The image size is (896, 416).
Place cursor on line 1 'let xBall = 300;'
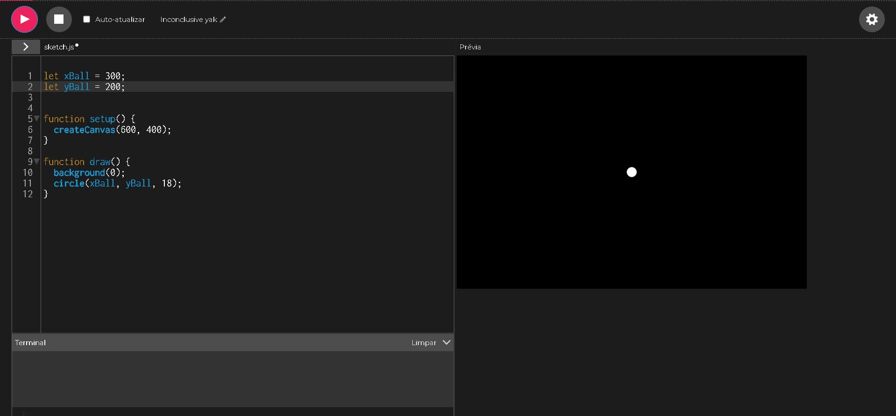tap(84, 76)
